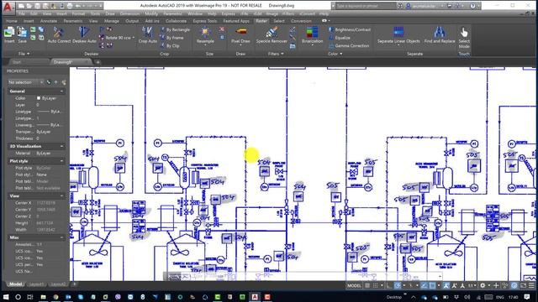Toggle object snap tracking in status bar
This screenshot has height=302, width=538.
tap(424, 285)
